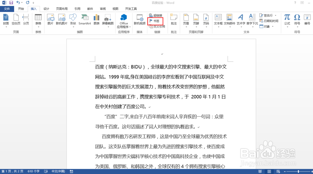The width and height of the screenshot is (313, 174).
Task: Open the Header (页眉) menu
Action: click(x=186, y=20)
